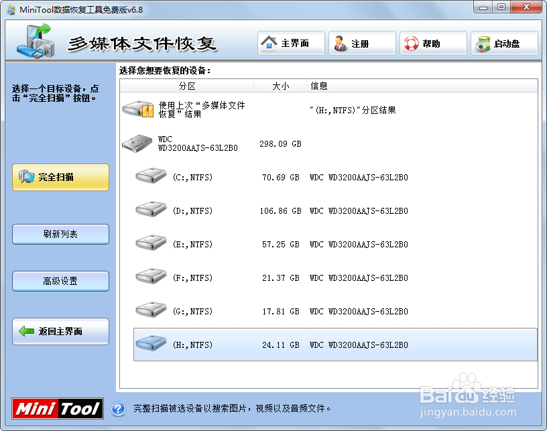The image size is (547, 431).
Task: Select row (E:,NTFS)
Action: 336,244
